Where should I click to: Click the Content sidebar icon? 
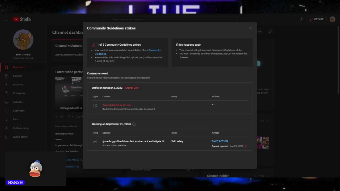(x=7, y=76)
